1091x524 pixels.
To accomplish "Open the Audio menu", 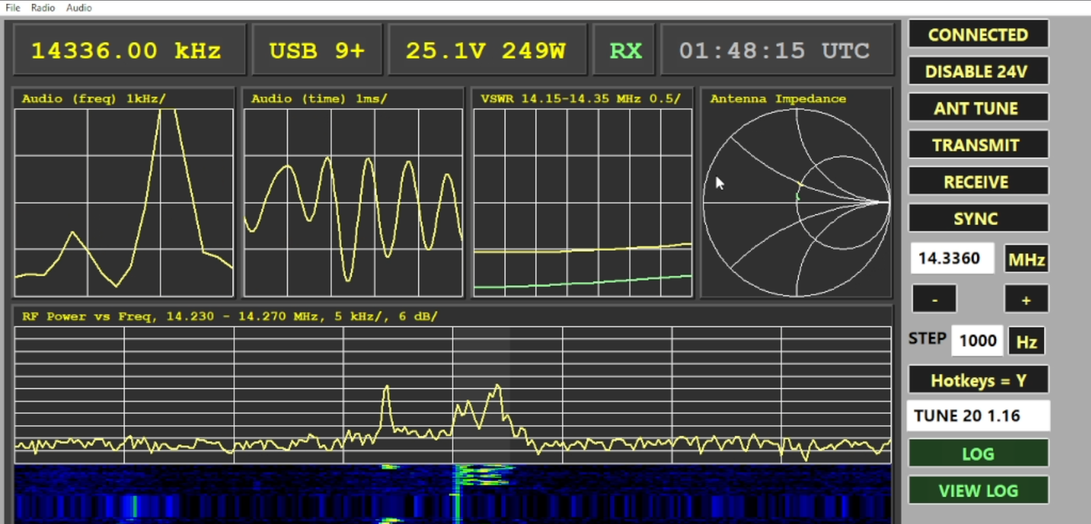I will [79, 8].
